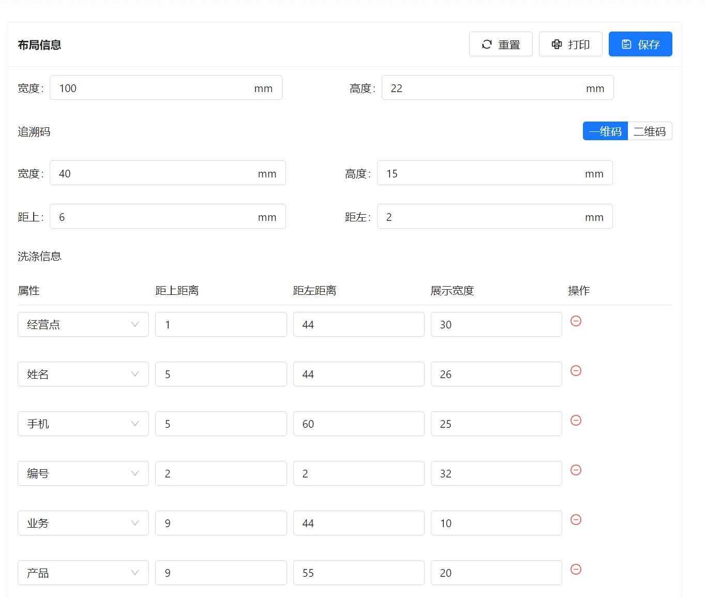Image resolution: width=706 pixels, height=598 pixels.
Task: Edit 展示宽度 value 26 for 姓名
Action: click(497, 374)
